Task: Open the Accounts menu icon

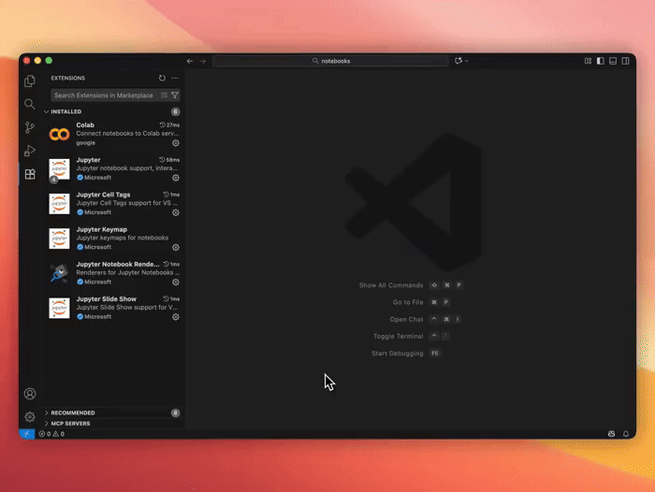Action: click(30, 394)
